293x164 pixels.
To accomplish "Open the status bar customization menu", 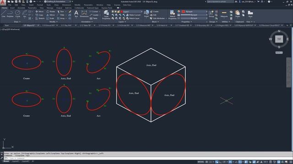I will [x=291, y=162].
